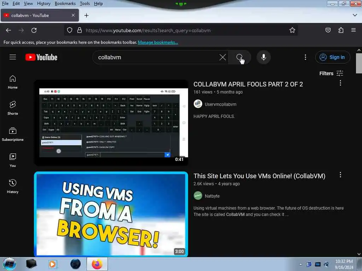362x271 pixels.
Task: Open the History menu bar item
Action: (x=43, y=4)
